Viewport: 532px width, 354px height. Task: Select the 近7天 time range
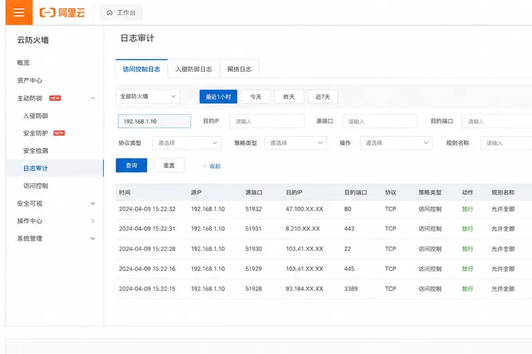[x=323, y=97]
